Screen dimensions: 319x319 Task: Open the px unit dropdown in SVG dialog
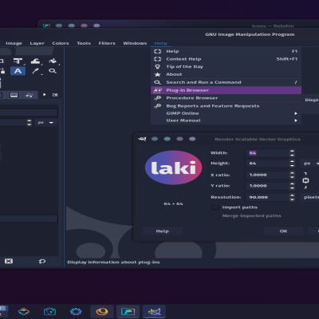(x=309, y=163)
